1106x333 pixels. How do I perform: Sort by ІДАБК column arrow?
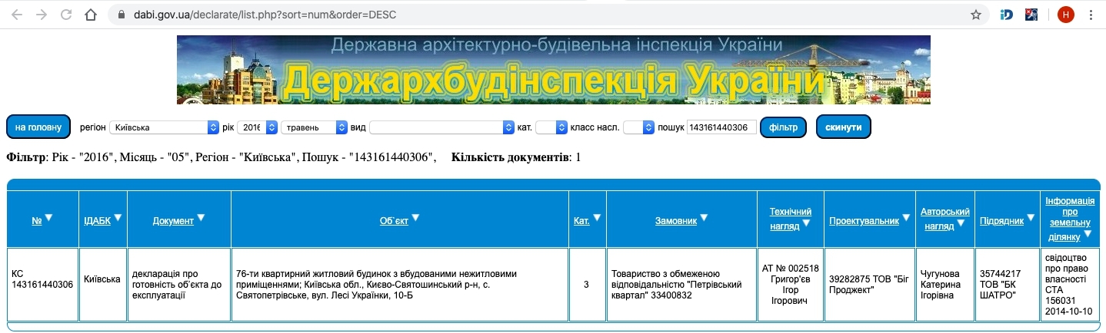118,218
